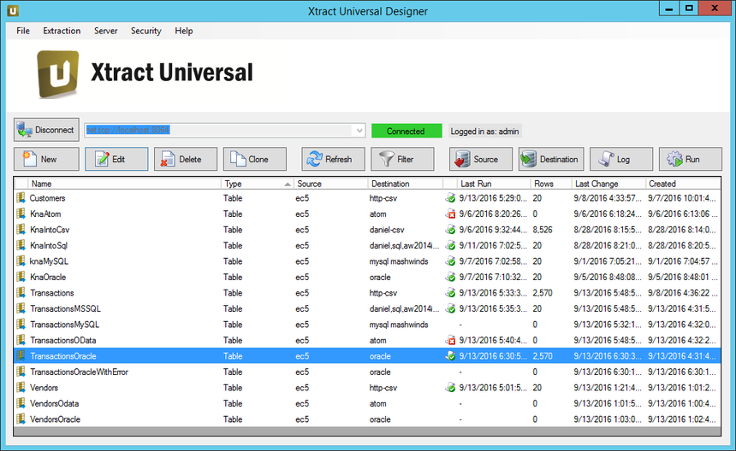The image size is (736, 451).
Task: Create a New extraction
Action: (46, 159)
